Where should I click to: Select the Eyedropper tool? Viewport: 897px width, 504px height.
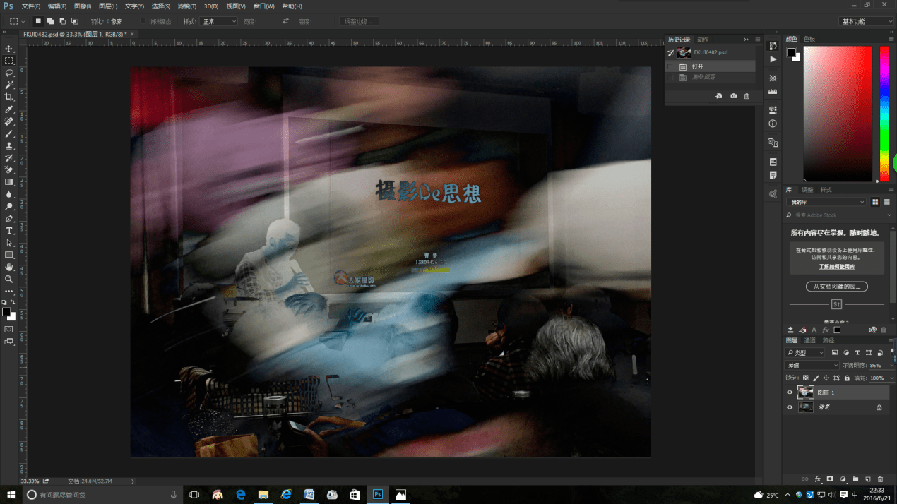tap(9, 109)
